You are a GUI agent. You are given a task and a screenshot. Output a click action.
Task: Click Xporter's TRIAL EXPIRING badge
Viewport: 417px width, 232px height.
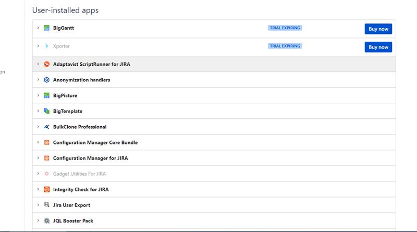point(285,46)
